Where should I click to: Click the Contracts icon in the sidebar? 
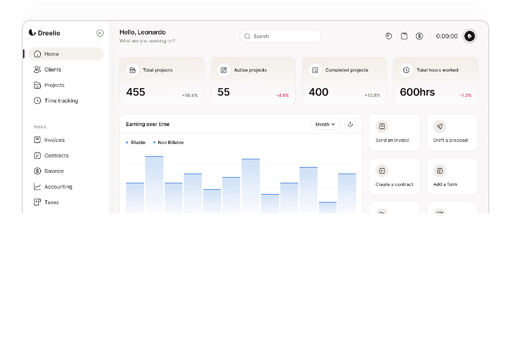[37, 156]
